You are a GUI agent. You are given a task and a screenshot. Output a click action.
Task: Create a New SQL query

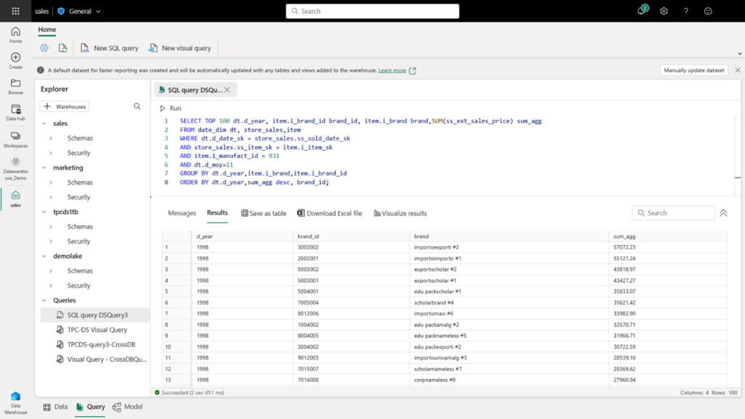click(109, 48)
